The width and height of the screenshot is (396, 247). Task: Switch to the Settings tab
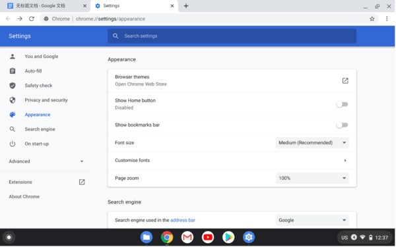click(134, 6)
